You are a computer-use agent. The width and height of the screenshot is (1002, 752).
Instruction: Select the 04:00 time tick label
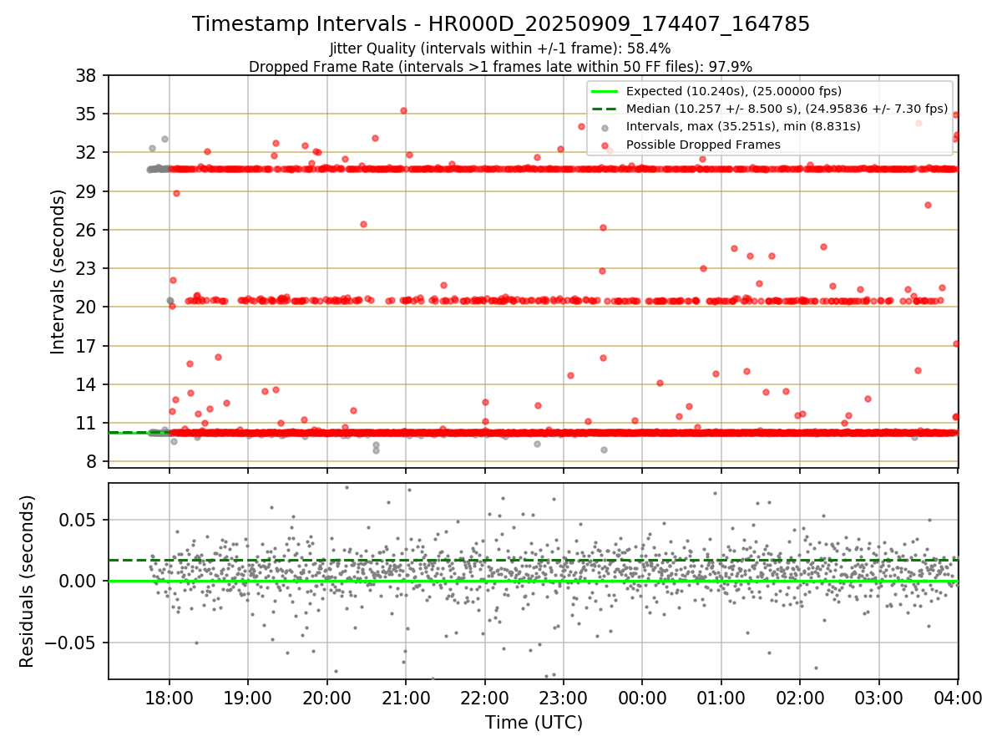[958, 697]
